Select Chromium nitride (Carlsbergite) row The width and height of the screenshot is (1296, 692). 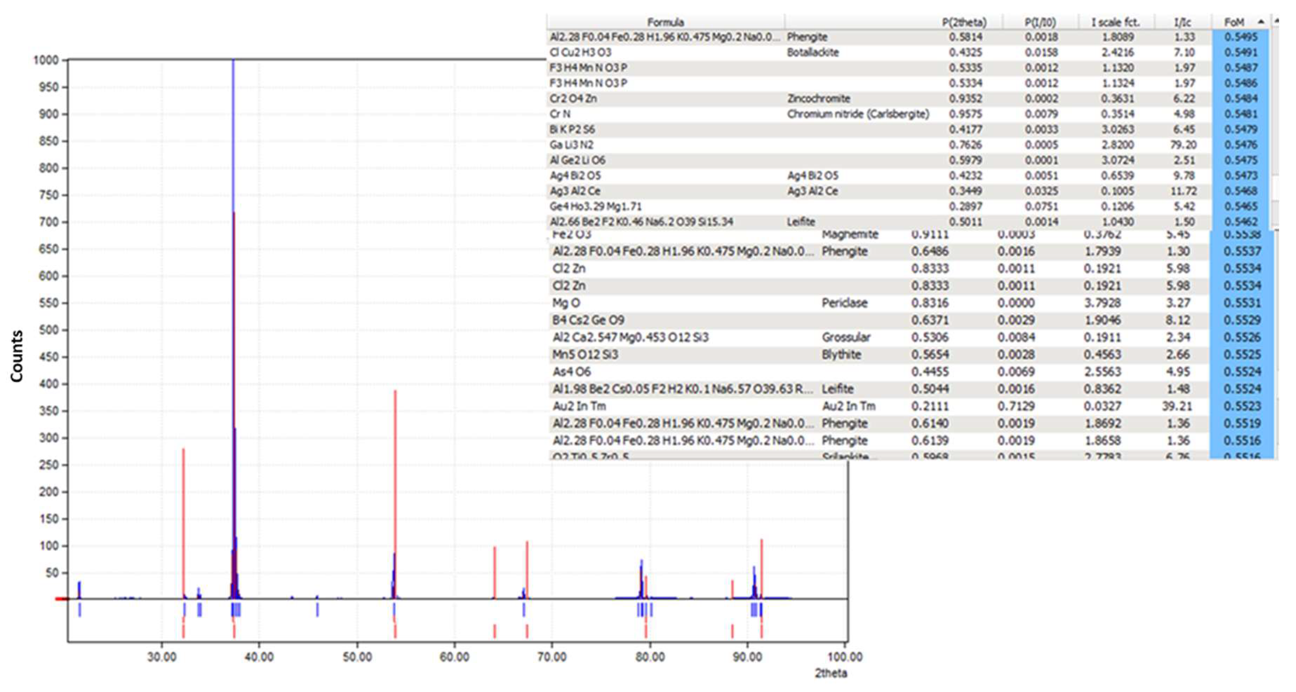point(858,114)
